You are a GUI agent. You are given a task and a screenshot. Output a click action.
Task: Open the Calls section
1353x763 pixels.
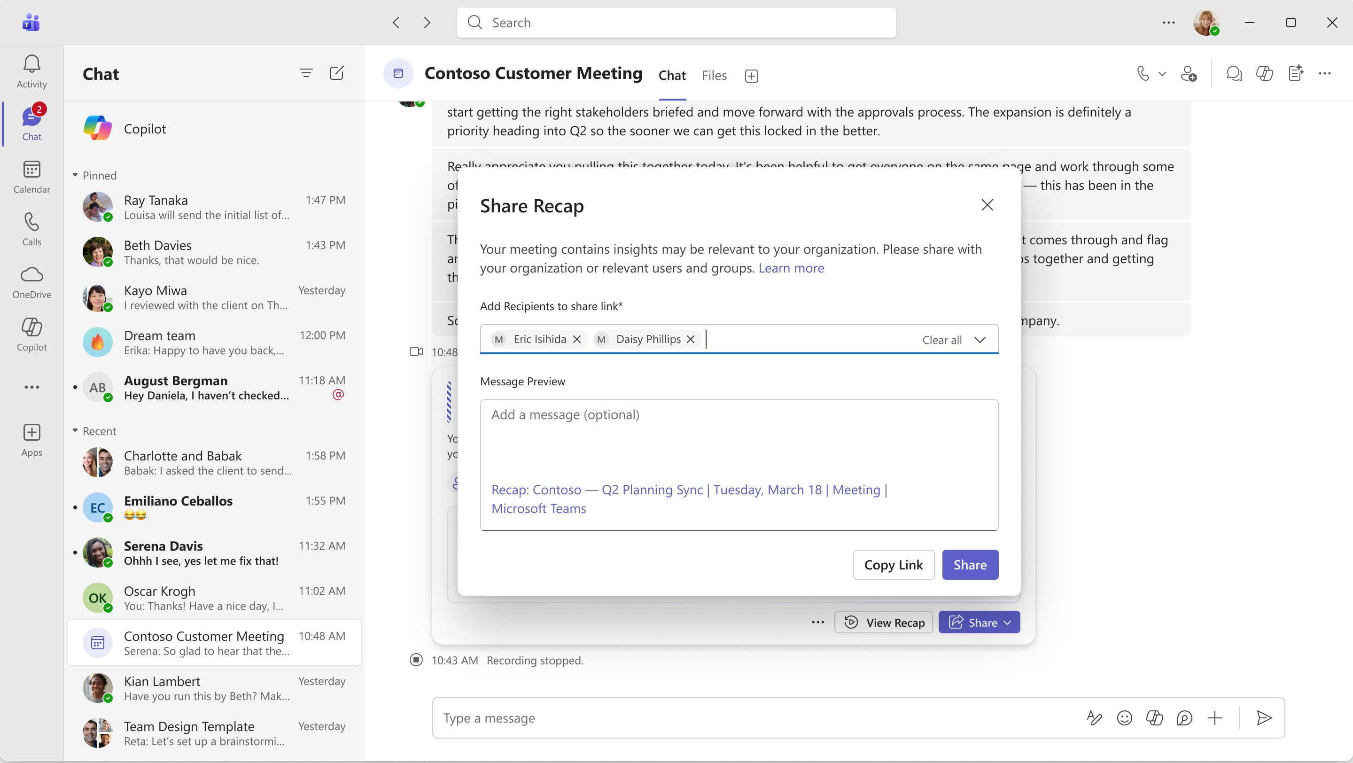point(31,229)
